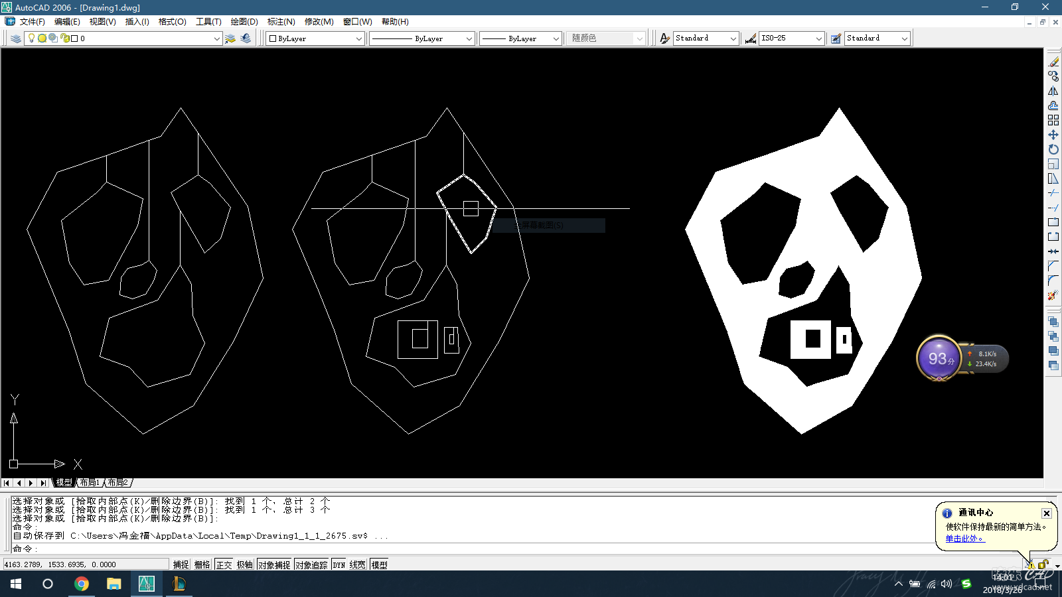This screenshot has height=597, width=1062.
Task: Click Send Under Objects draw order icon
Action: click(x=1053, y=365)
